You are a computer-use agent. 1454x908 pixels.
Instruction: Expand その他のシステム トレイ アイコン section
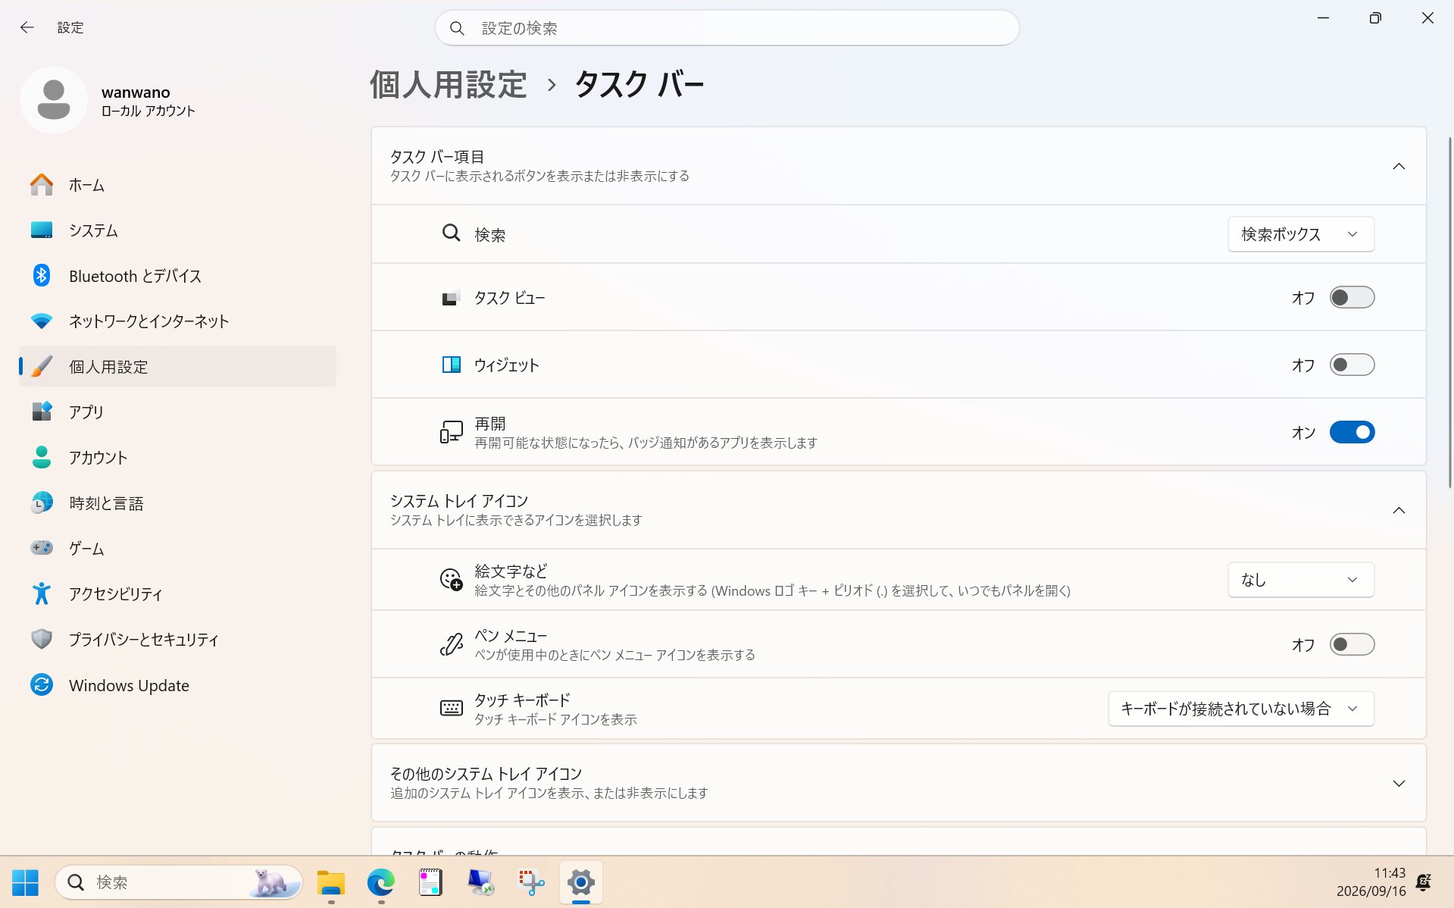(x=1399, y=783)
